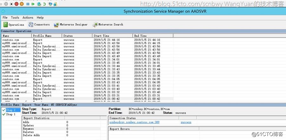
Task: Select the highlighted Export row started 21:00:42
Action: point(87,99)
